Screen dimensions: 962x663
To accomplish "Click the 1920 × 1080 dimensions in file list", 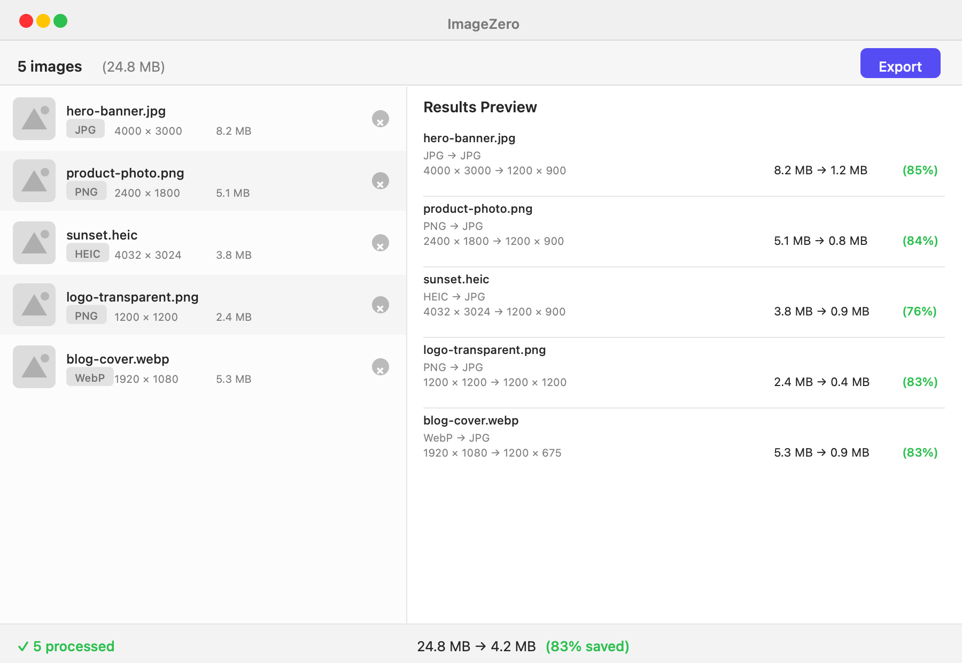I will 146,379.
